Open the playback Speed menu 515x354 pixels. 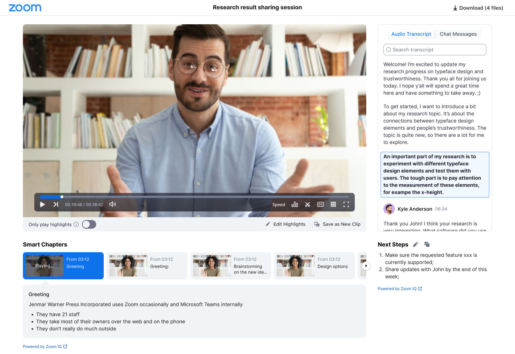coord(279,205)
